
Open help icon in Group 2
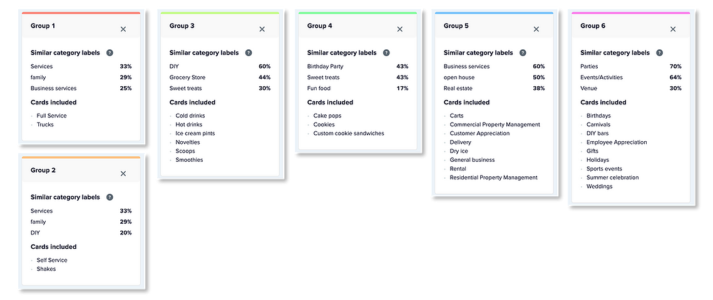(x=110, y=197)
